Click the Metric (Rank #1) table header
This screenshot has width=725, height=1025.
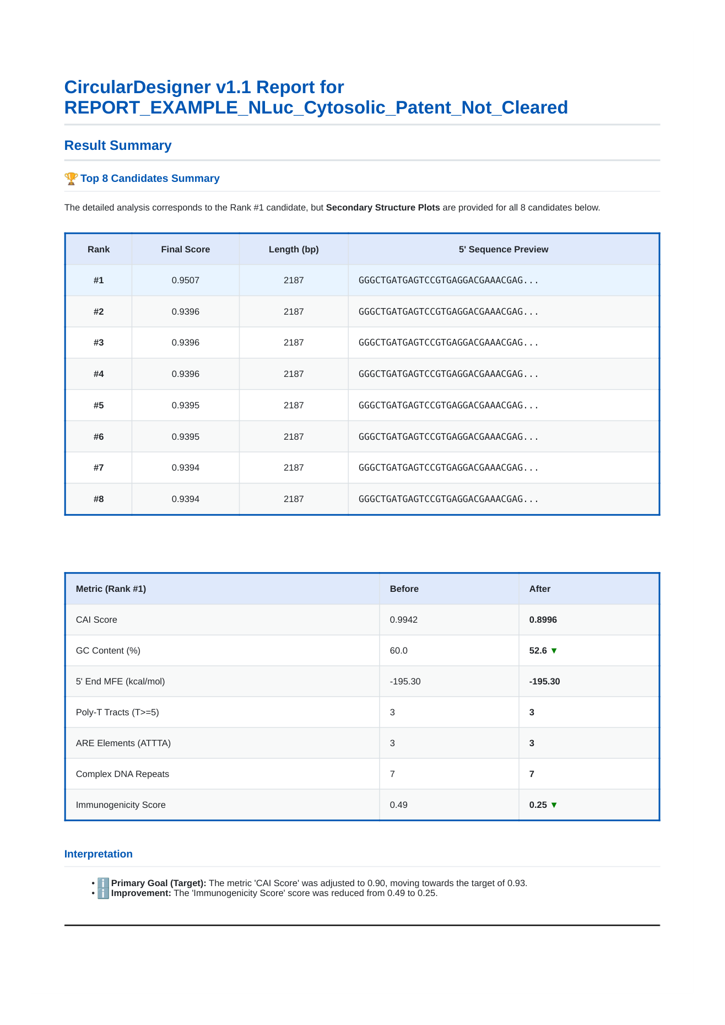tap(111, 589)
